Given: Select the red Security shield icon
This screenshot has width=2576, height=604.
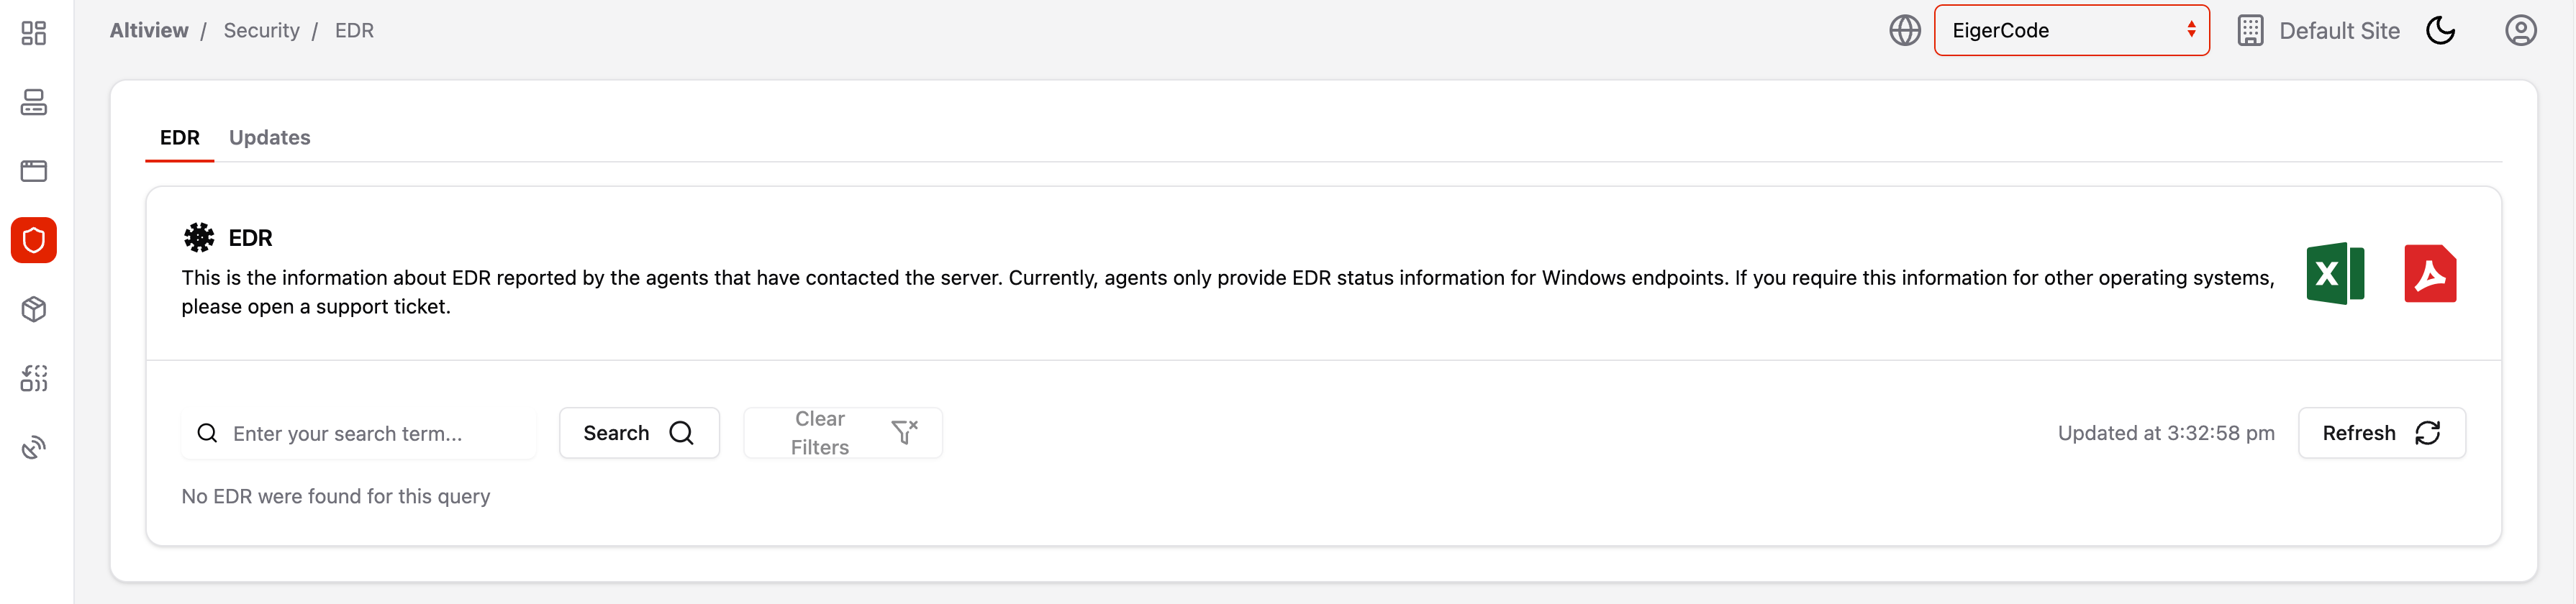Looking at the screenshot, I should [x=34, y=240].
